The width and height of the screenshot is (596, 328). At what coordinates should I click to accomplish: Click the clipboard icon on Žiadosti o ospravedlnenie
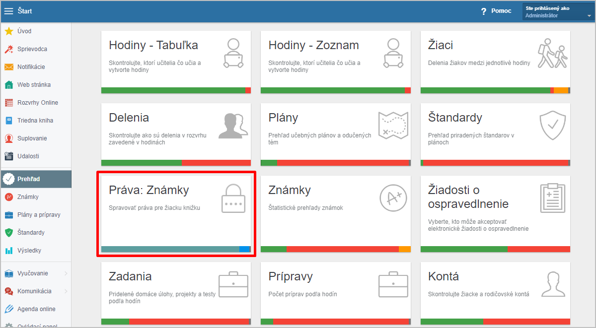pyautogui.click(x=553, y=198)
